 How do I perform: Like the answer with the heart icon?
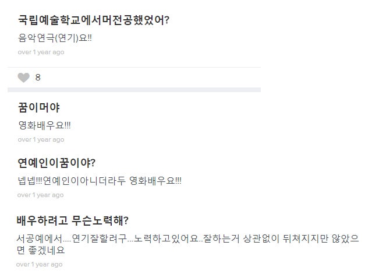23,78
